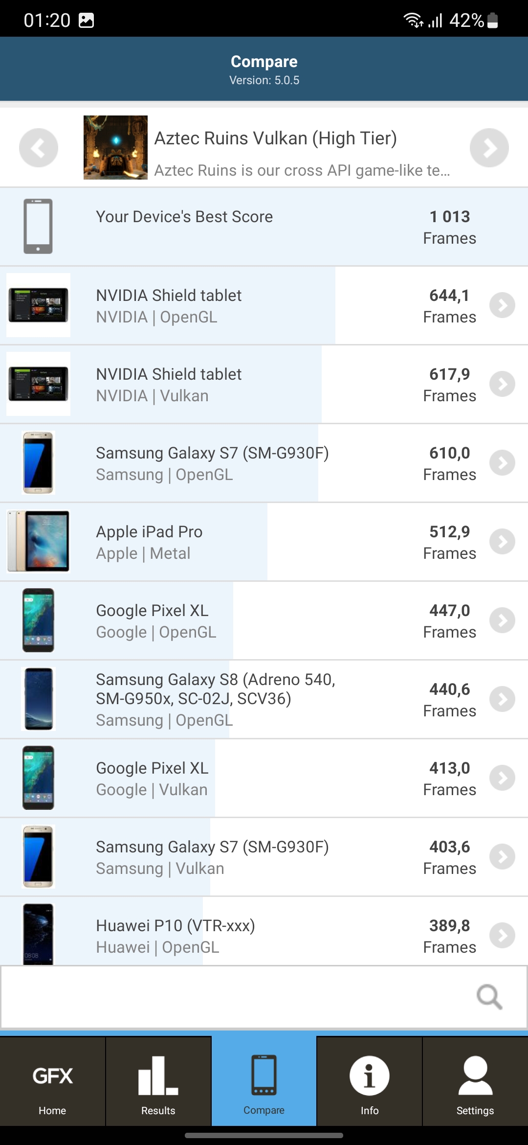The height and width of the screenshot is (1145, 528).
Task: Click the device search input field
Action: [x=235, y=997]
